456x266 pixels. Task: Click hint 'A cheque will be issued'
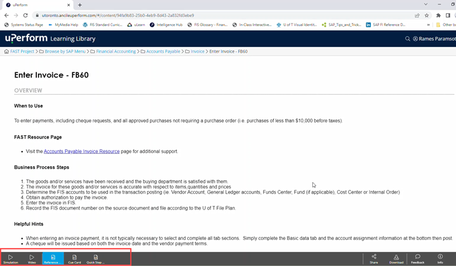pos(116,243)
